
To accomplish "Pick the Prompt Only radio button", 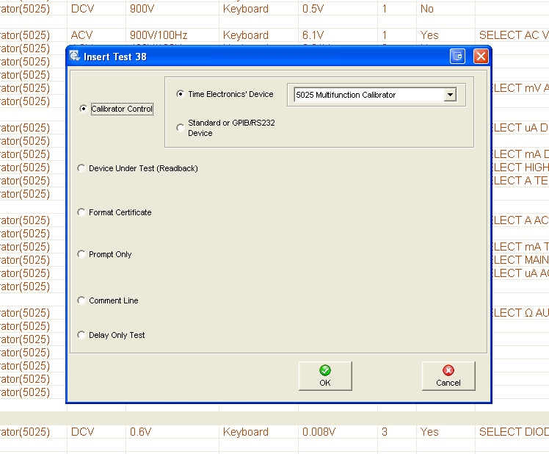I will (x=81, y=254).
